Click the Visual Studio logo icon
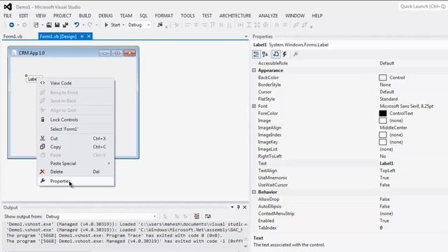This screenshot has height=252, width=448. (x=8, y=6)
